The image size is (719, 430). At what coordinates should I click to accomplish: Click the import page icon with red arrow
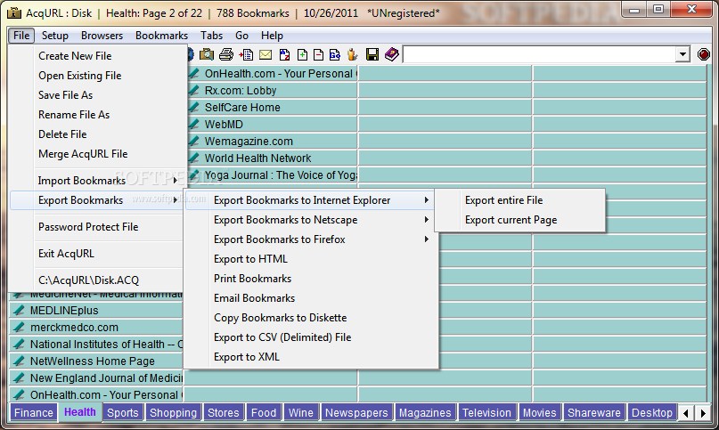[246, 54]
